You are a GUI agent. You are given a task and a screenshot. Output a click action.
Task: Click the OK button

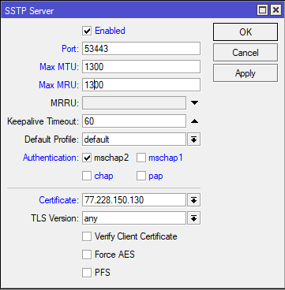click(x=246, y=32)
